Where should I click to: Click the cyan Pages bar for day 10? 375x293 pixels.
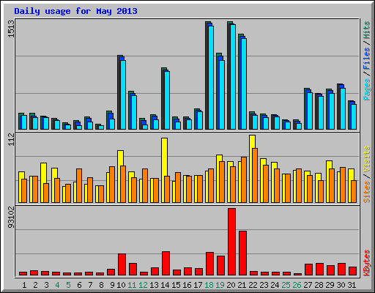[x=123, y=94]
